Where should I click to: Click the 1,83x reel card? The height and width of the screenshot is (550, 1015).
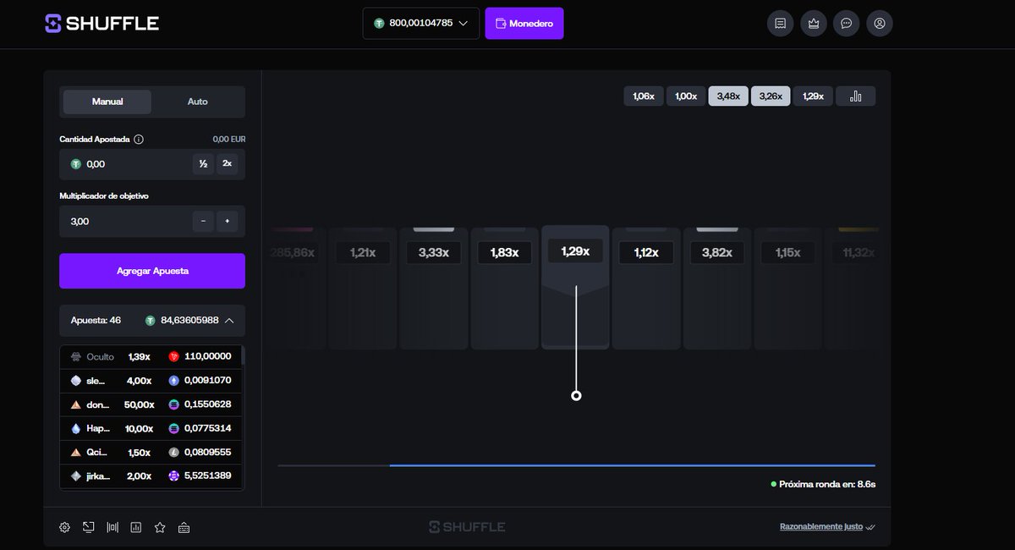tap(504, 288)
